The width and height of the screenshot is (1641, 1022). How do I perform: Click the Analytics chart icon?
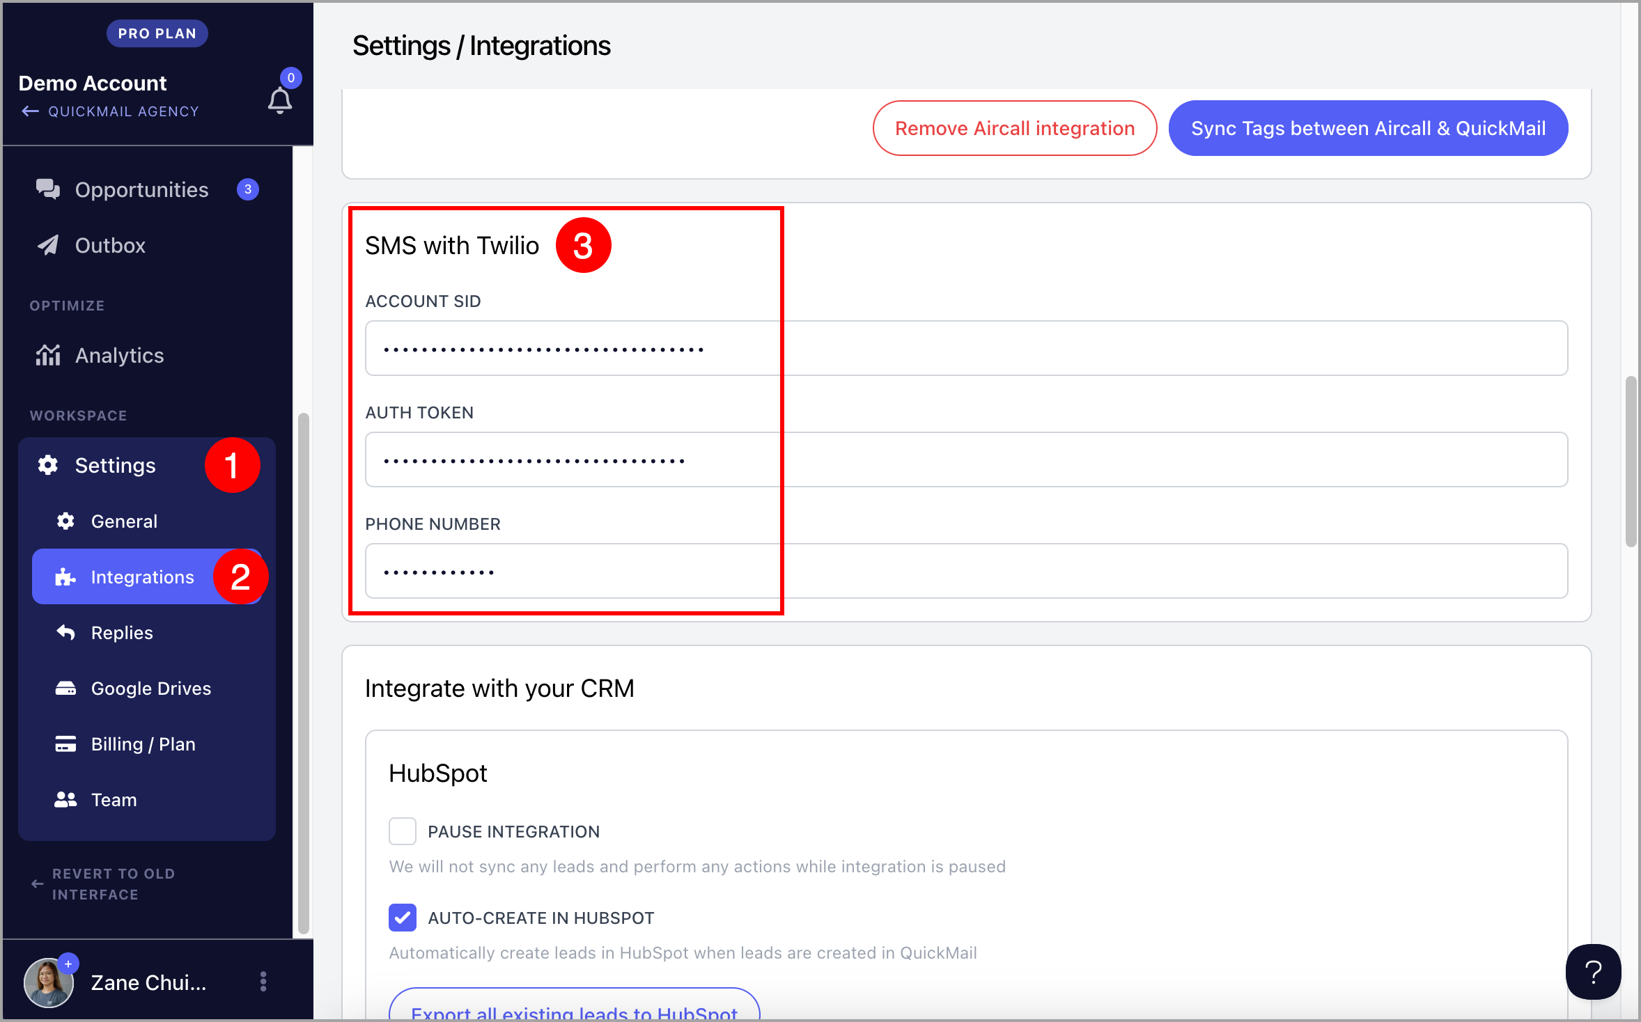48,355
